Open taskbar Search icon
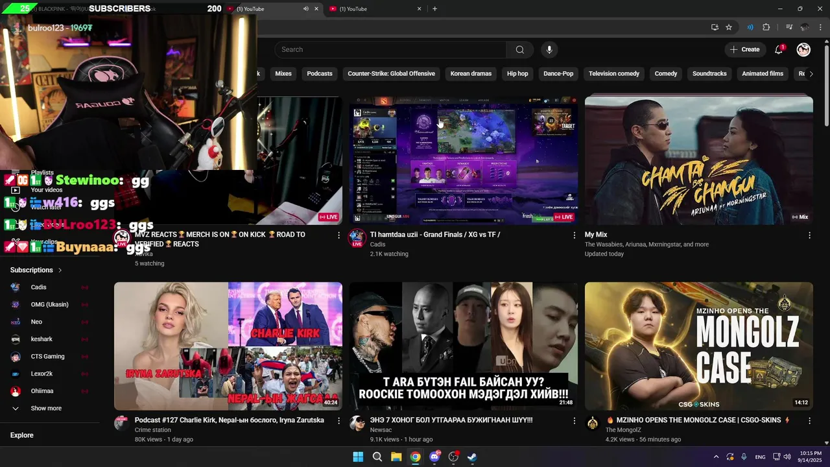This screenshot has height=467, width=830. click(377, 457)
